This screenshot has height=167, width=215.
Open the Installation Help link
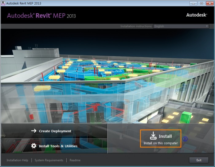(17, 160)
